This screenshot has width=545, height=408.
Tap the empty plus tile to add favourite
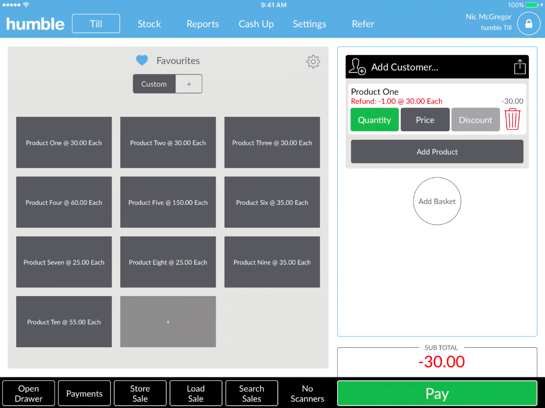(x=168, y=322)
